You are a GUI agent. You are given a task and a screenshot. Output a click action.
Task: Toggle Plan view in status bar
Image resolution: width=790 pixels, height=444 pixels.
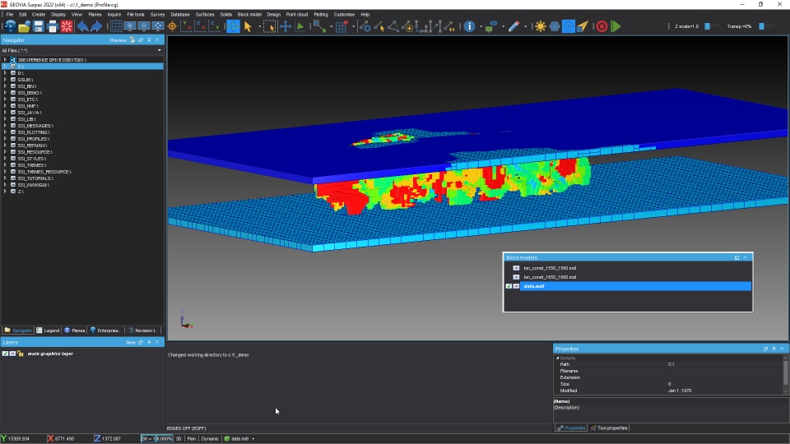[192, 438]
